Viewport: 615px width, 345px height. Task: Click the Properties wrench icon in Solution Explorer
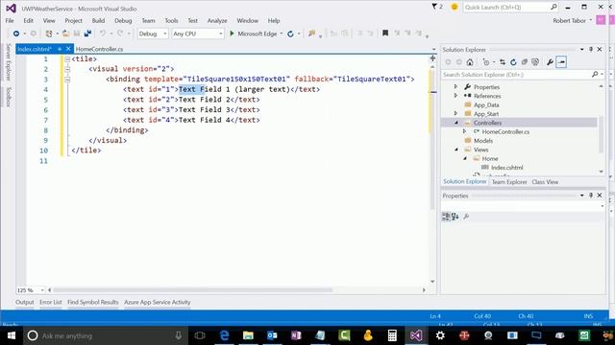point(550,61)
